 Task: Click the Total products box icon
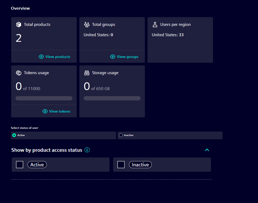click(x=19, y=24)
